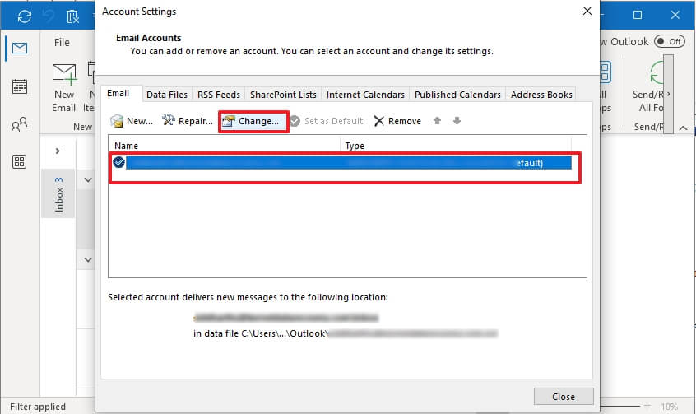Screen dimensions: 696x414
Task: Open the People contacts view
Action: tap(20, 124)
